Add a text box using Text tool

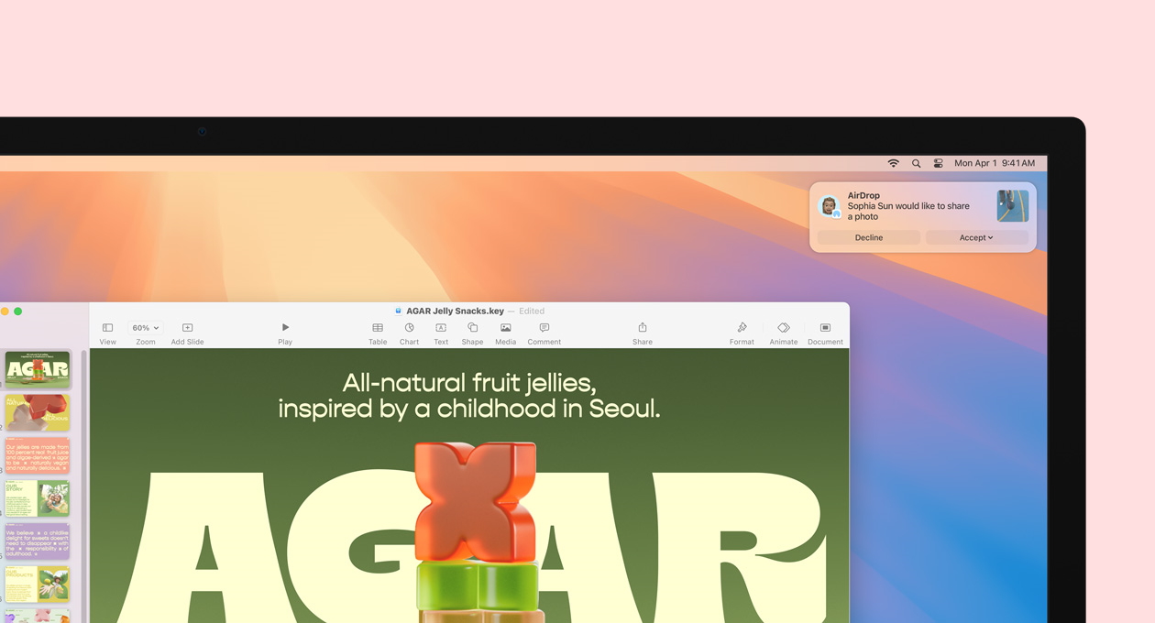click(441, 333)
